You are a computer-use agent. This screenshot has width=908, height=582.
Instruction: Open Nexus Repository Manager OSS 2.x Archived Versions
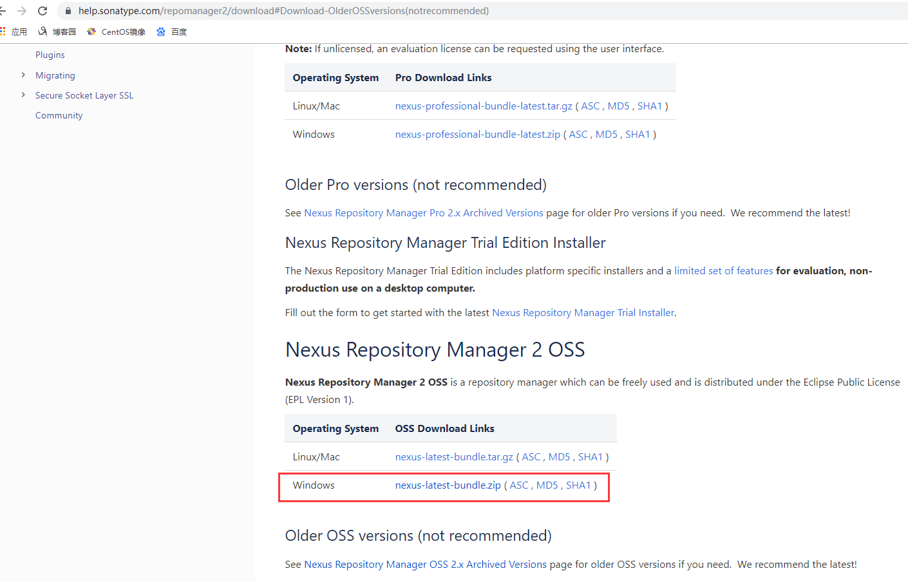pos(425,565)
